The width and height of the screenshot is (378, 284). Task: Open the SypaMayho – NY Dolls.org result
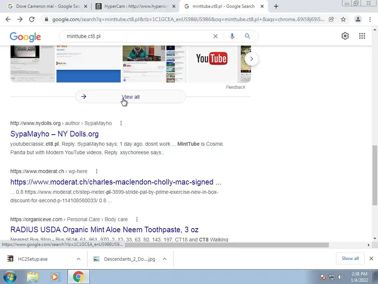click(x=55, y=134)
